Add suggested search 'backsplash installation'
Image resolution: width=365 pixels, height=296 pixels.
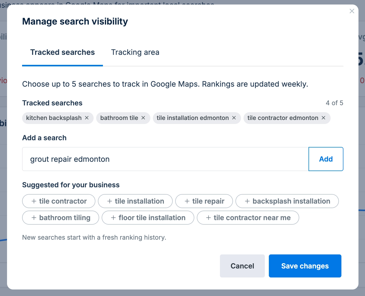point(287,201)
